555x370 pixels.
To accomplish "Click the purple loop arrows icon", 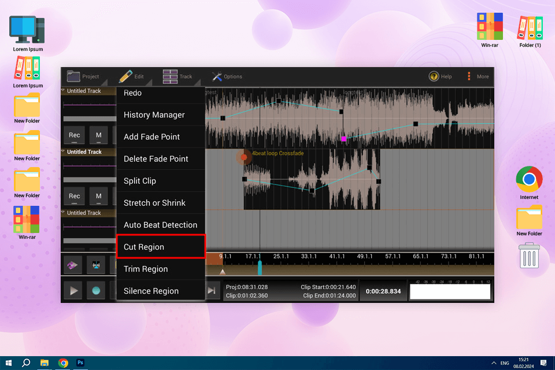I will 73,265.
